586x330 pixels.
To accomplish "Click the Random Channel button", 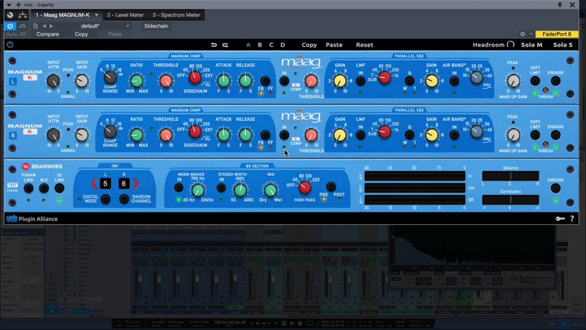I will [124, 199].
